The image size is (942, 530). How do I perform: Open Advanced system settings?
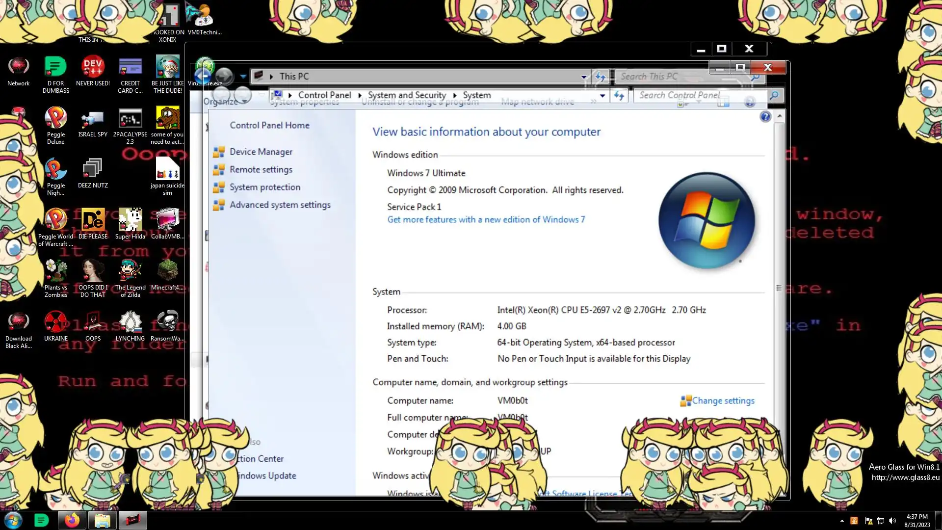(280, 205)
